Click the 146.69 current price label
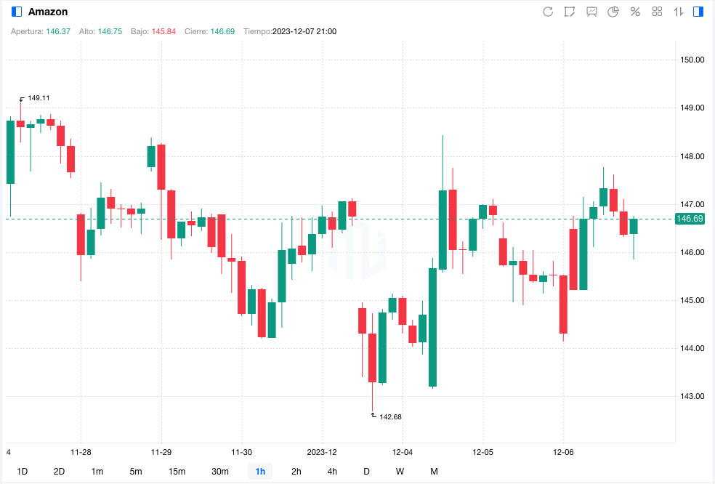 pyautogui.click(x=689, y=219)
